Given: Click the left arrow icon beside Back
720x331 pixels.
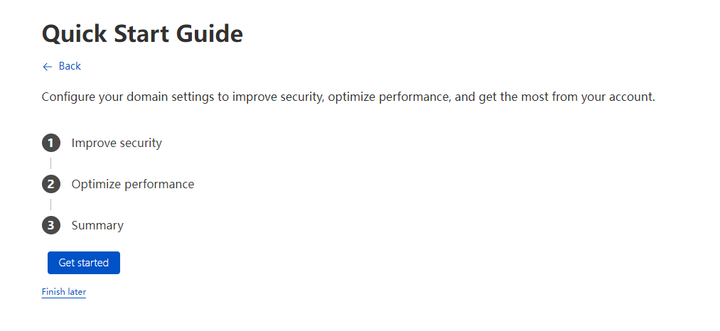Looking at the screenshot, I should pos(48,67).
